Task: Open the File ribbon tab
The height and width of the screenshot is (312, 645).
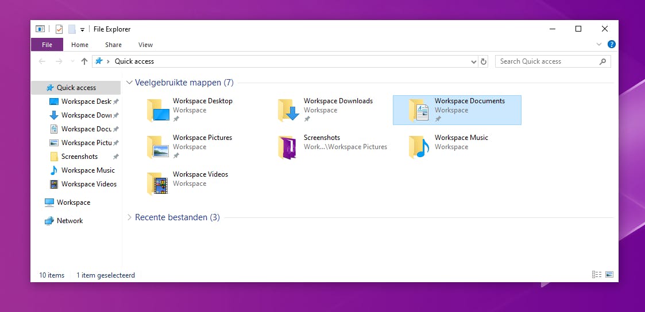Action: (x=47, y=45)
